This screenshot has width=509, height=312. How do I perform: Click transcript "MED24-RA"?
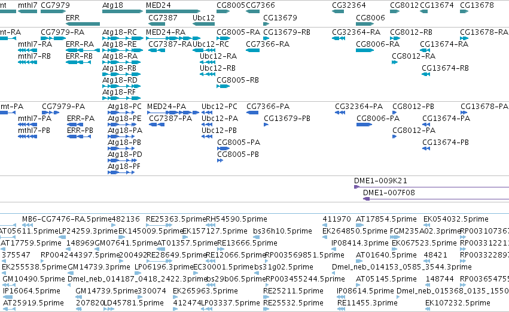tap(166, 32)
